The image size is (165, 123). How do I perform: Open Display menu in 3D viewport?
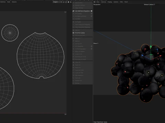point(110,2)
